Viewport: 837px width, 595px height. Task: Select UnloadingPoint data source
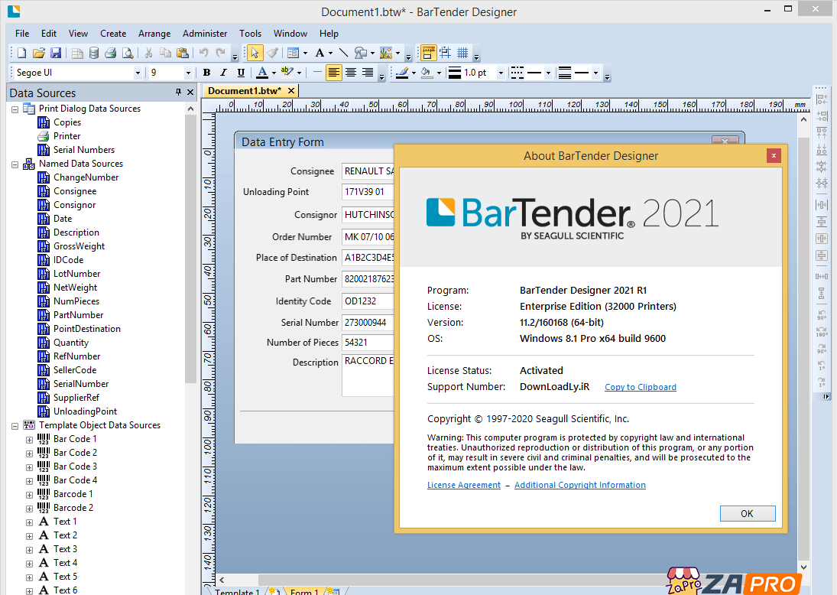[85, 411]
